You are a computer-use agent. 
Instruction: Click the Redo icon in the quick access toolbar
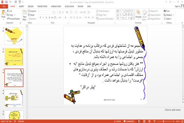[x=16, y=2]
